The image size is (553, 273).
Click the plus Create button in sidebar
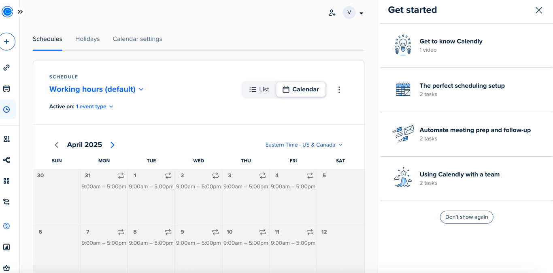click(7, 42)
